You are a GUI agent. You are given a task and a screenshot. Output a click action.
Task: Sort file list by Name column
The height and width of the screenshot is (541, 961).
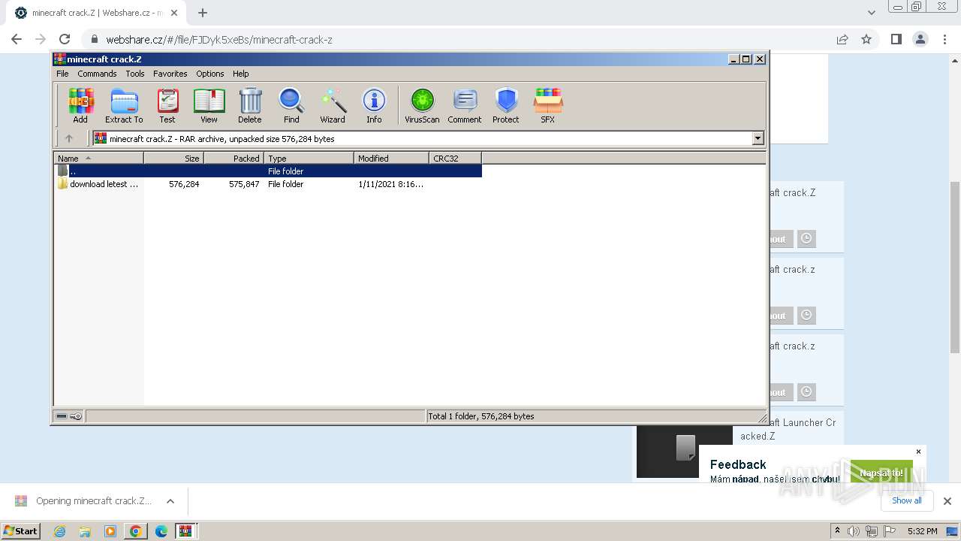pos(98,158)
